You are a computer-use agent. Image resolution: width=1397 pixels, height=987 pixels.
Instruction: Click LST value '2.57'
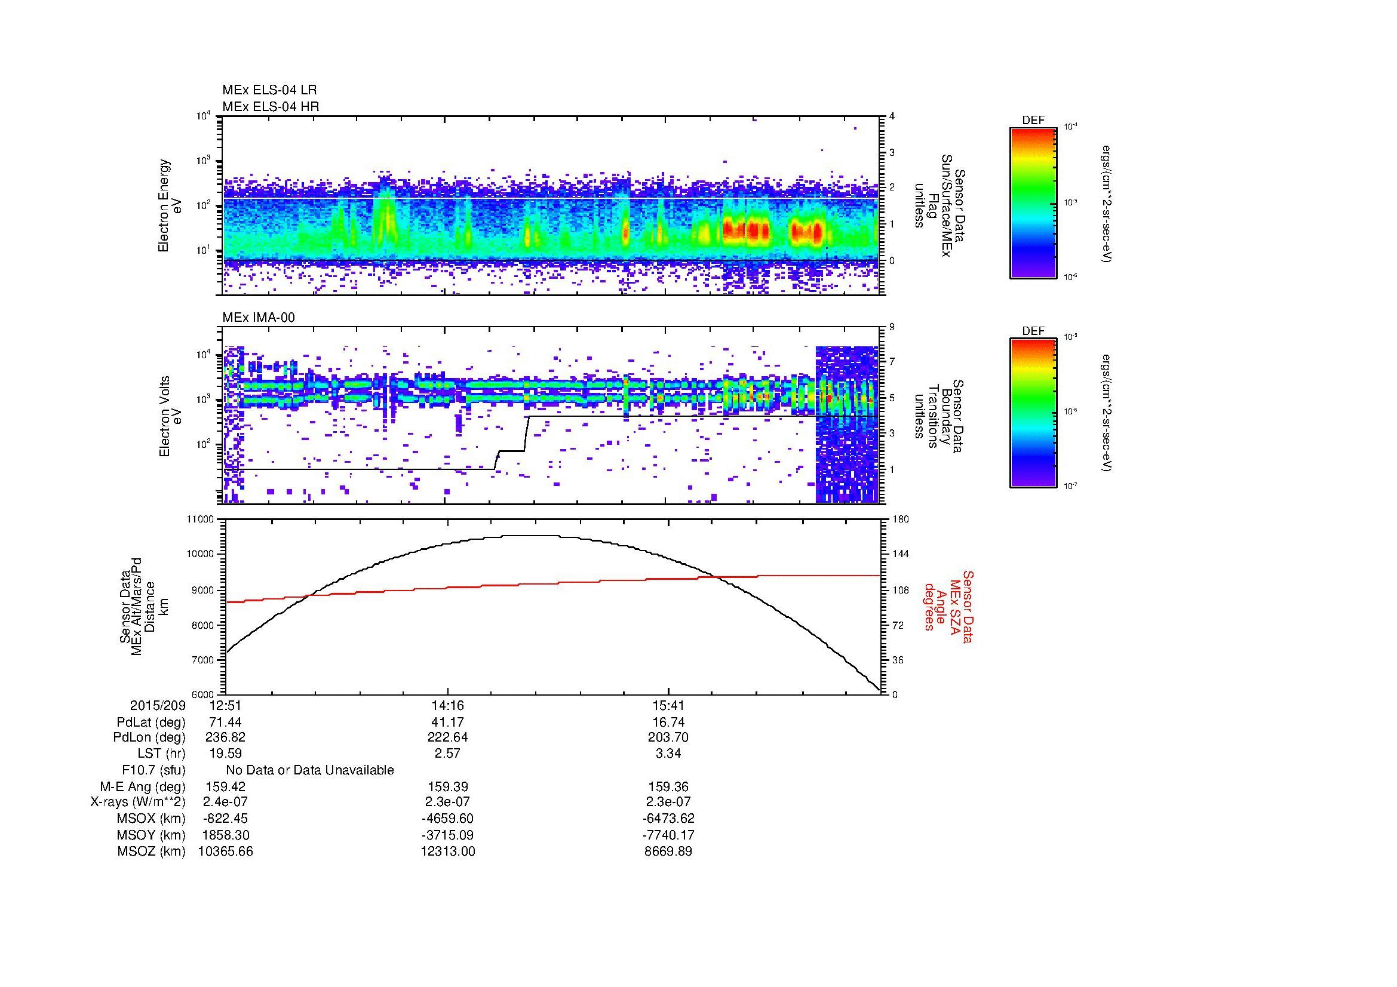[447, 754]
